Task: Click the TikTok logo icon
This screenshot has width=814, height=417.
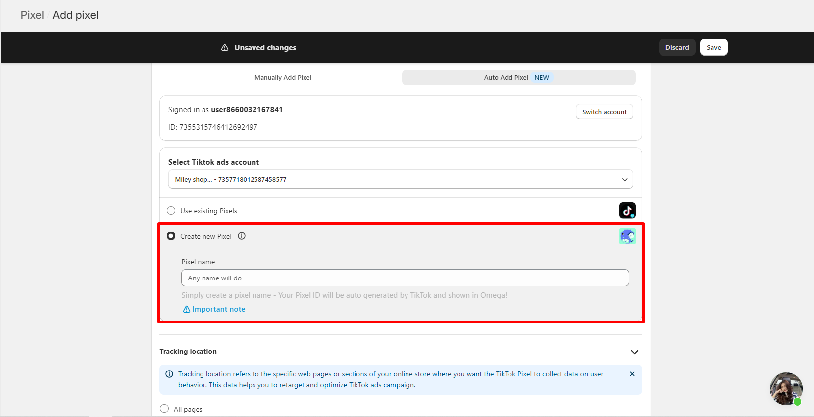Action: (627, 210)
